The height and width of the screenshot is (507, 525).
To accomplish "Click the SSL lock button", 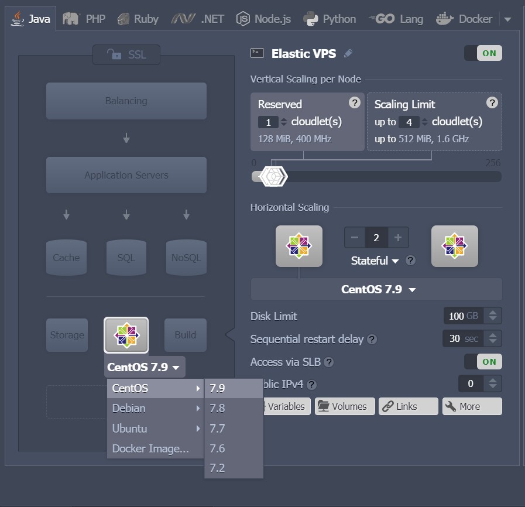I will [126, 54].
